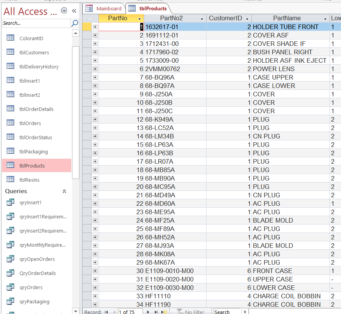Expand subdatasheet for HF11110 row
Screen dimensions: 341x314
tap(95, 296)
